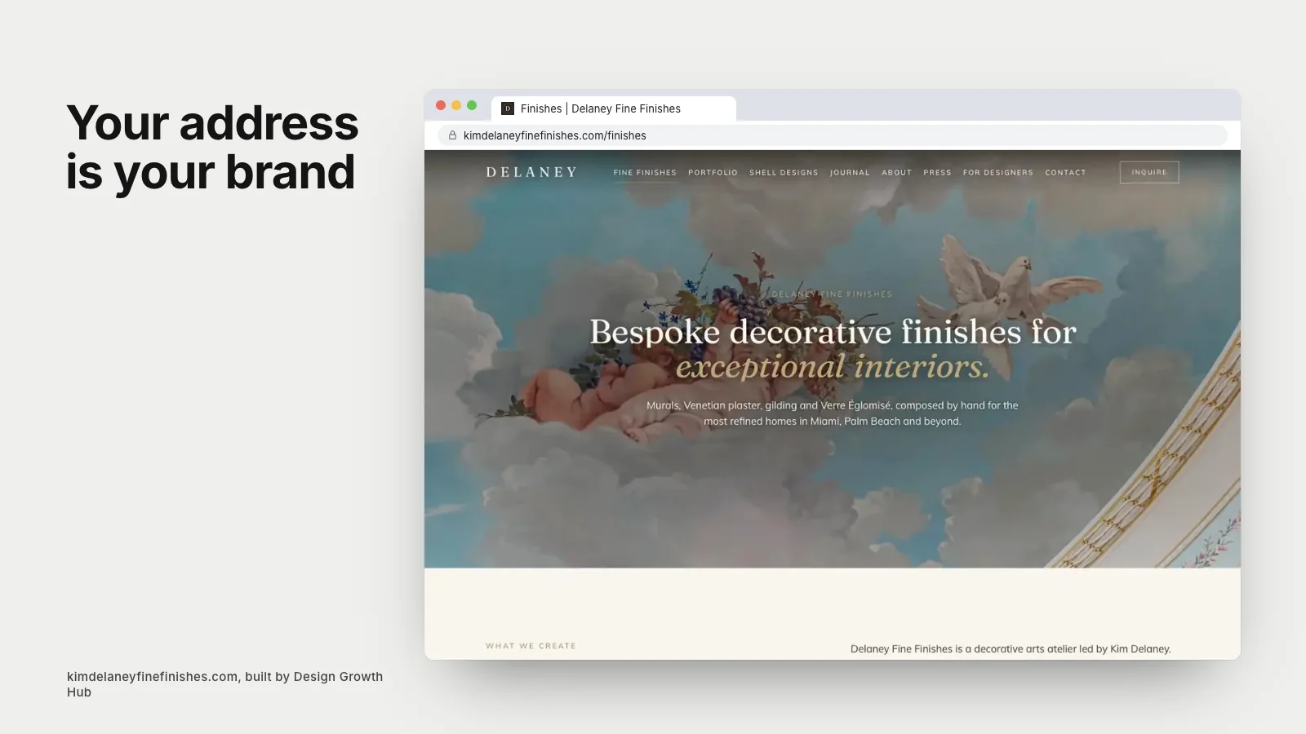This screenshot has height=734, width=1306.
Task: Click the Delaney favicon on the tab
Action: (x=508, y=108)
